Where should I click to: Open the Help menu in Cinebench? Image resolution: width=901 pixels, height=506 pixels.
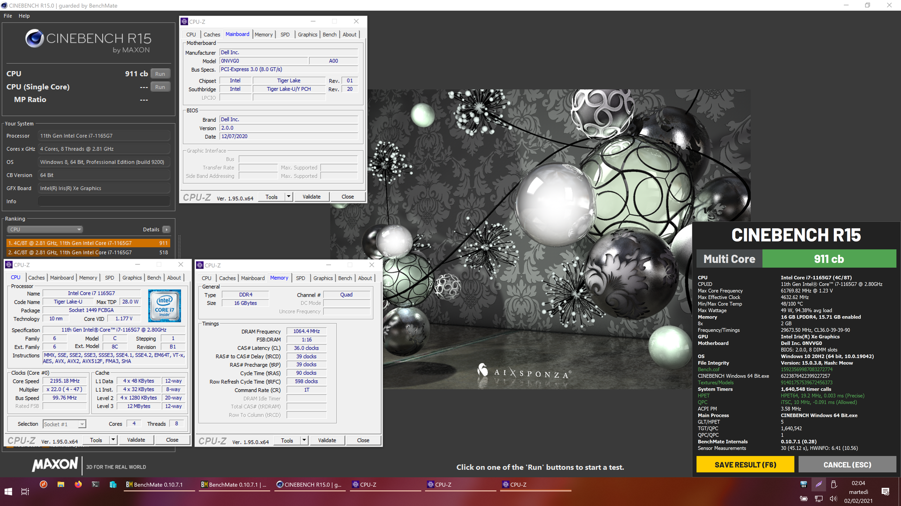(x=24, y=16)
